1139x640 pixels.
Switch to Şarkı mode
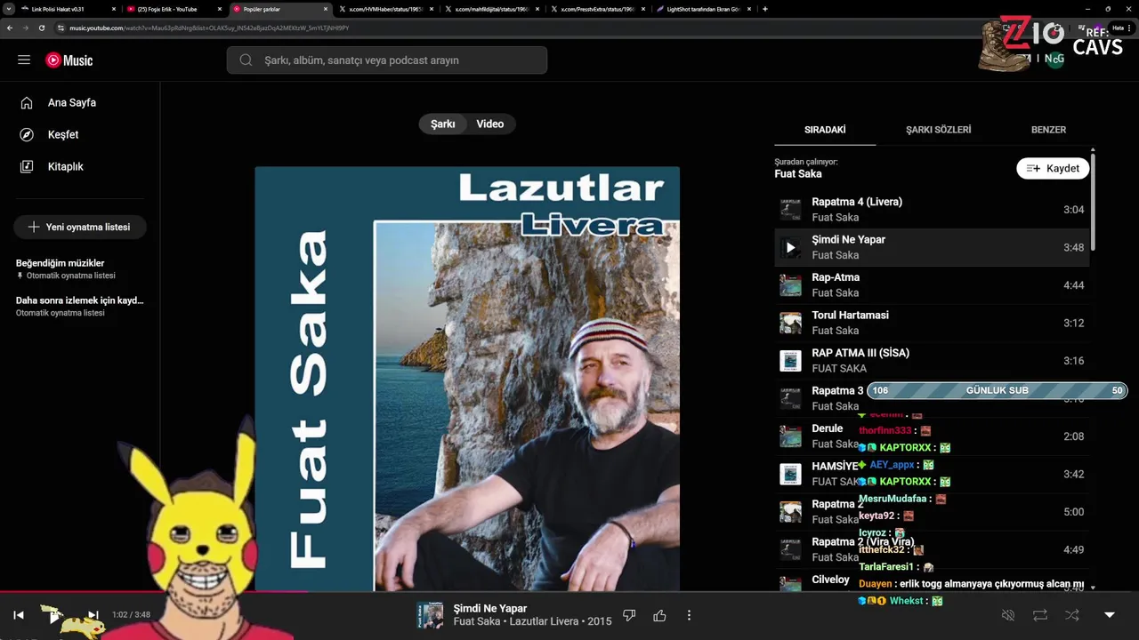(x=443, y=124)
